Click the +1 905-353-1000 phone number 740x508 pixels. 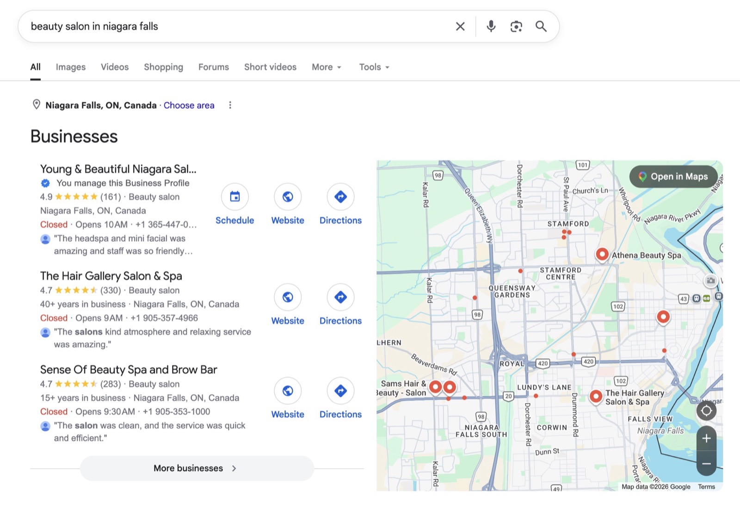(176, 411)
